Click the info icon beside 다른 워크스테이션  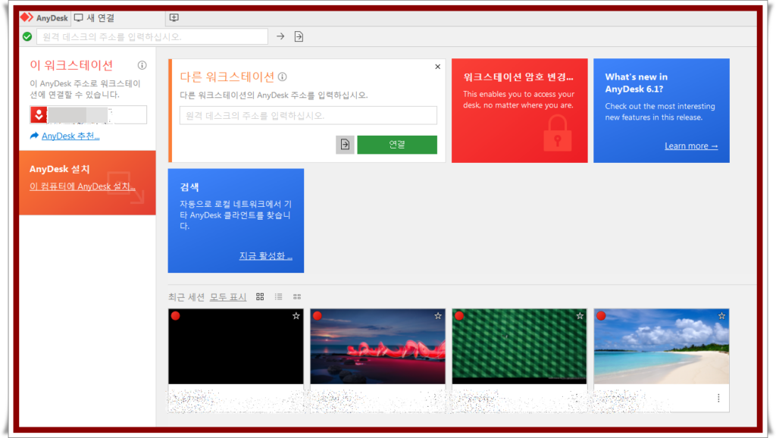tap(283, 77)
